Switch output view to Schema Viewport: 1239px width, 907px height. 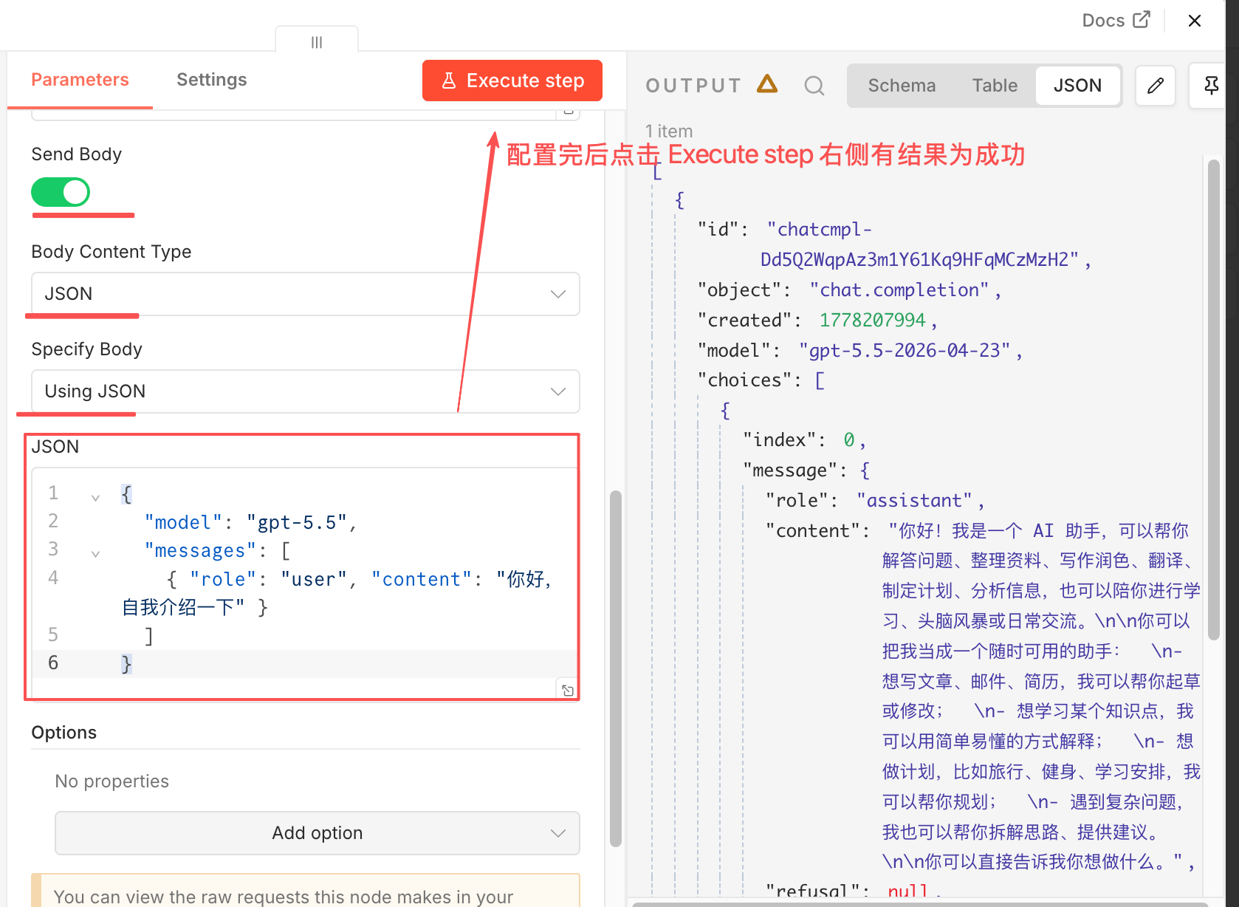pos(902,86)
